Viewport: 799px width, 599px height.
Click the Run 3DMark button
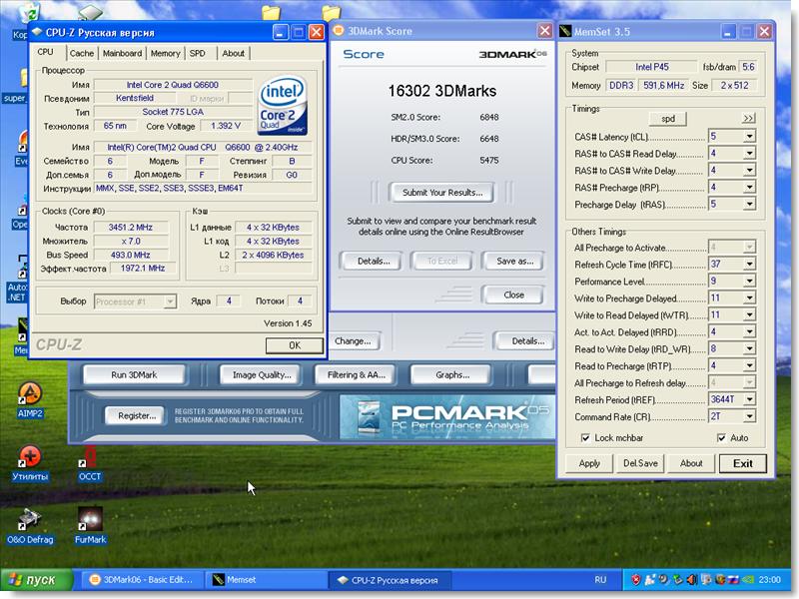[x=134, y=375]
